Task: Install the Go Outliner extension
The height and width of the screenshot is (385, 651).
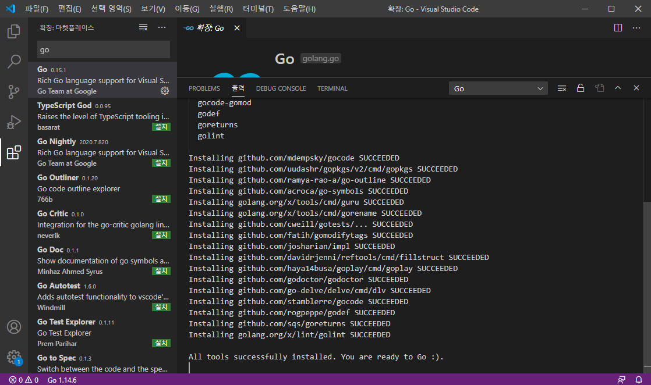Action: (x=161, y=199)
